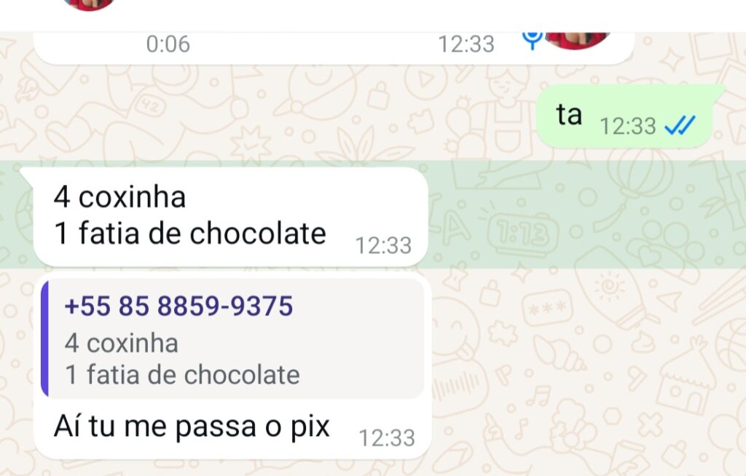
Task: Click the white header bar above chat
Action: pyautogui.click(x=373, y=16)
